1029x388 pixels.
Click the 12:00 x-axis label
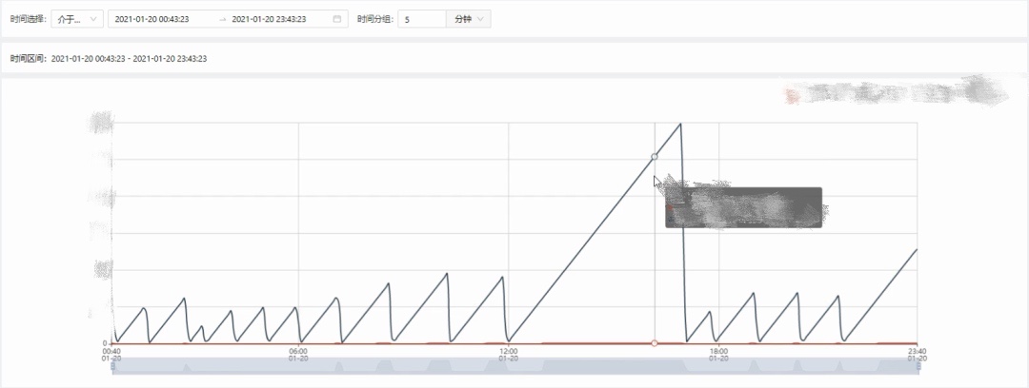508,354
